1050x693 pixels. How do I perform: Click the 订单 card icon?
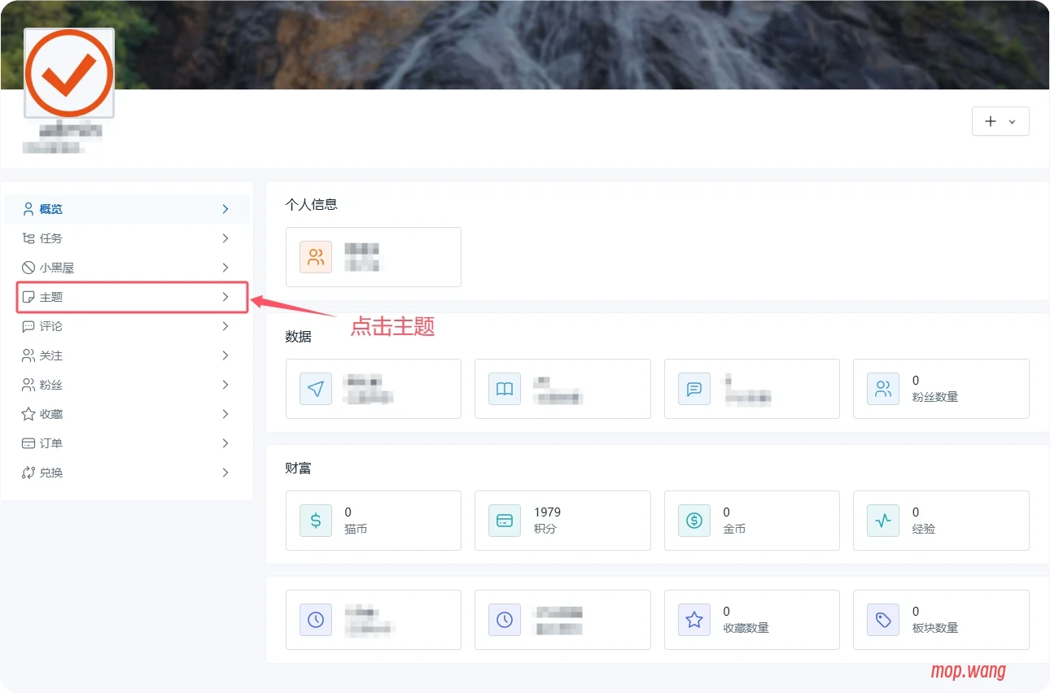coord(28,443)
